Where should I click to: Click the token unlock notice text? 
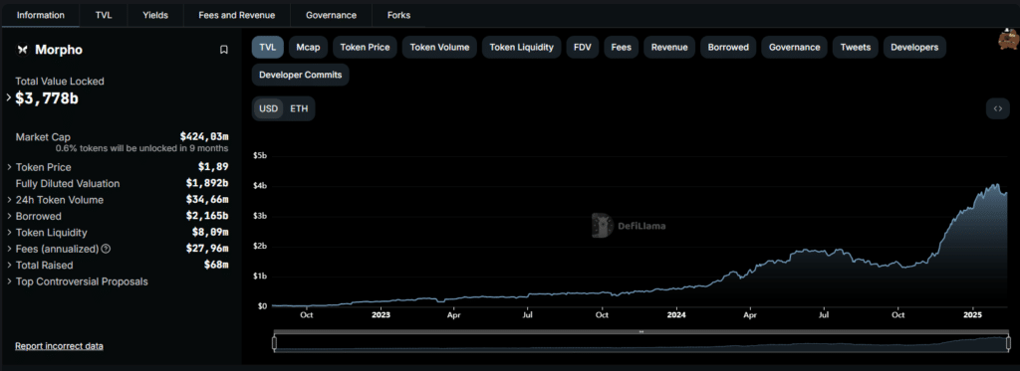tap(141, 148)
